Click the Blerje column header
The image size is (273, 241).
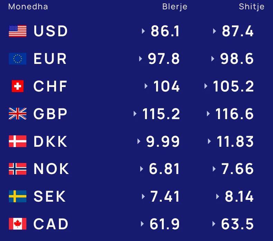(x=175, y=7)
